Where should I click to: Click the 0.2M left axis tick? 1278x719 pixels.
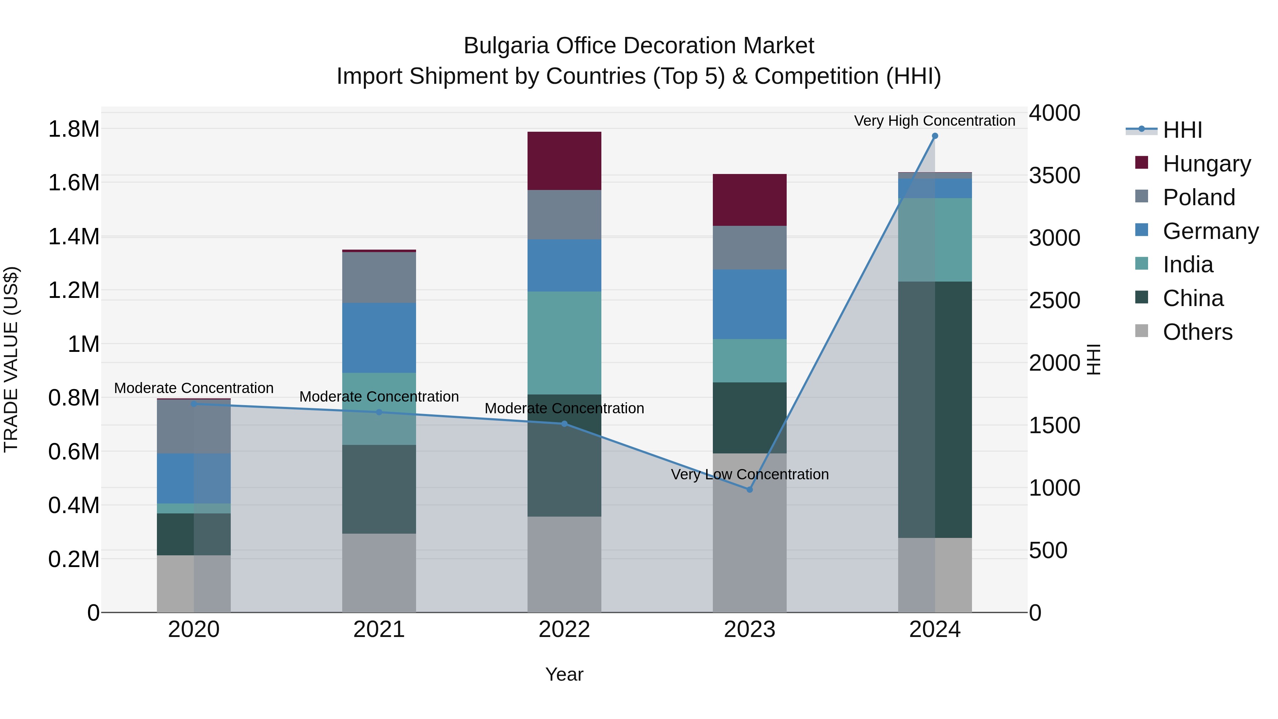pyautogui.click(x=73, y=559)
